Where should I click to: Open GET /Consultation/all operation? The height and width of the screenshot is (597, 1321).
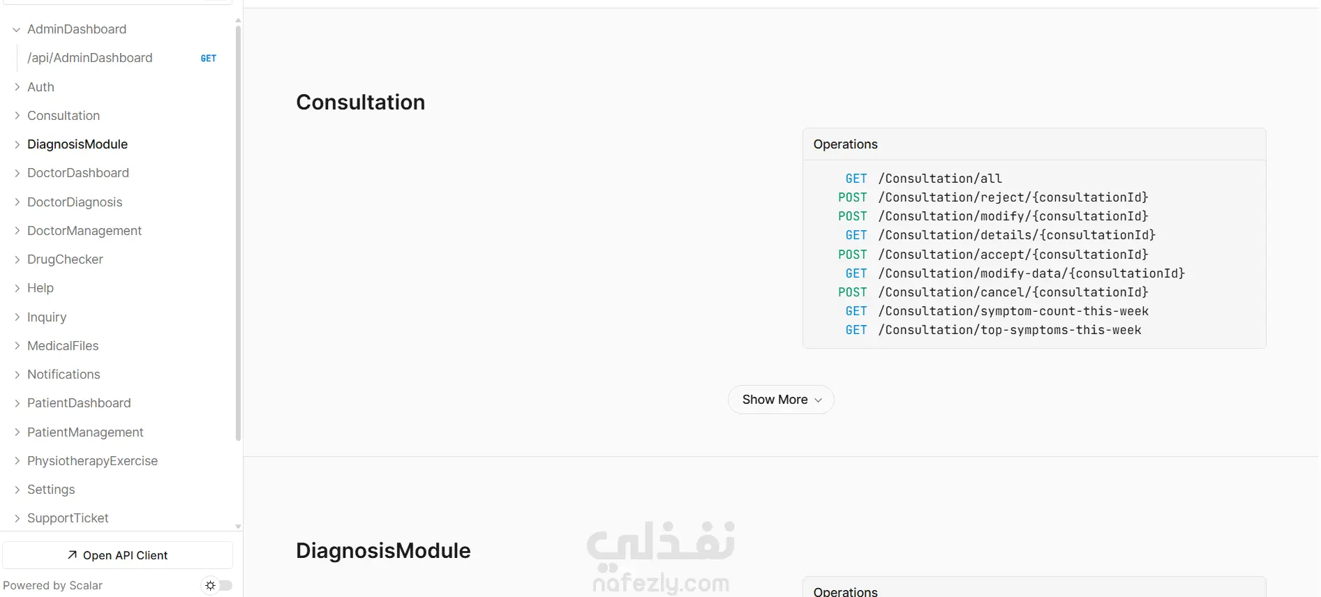(x=923, y=179)
